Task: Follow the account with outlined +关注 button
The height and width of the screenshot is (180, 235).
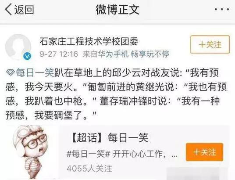Action: [210, 44]
